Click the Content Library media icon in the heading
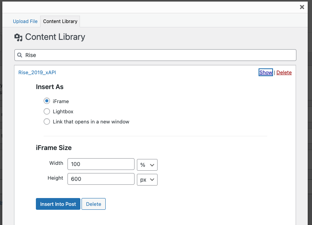 click(x=18, y=37)
